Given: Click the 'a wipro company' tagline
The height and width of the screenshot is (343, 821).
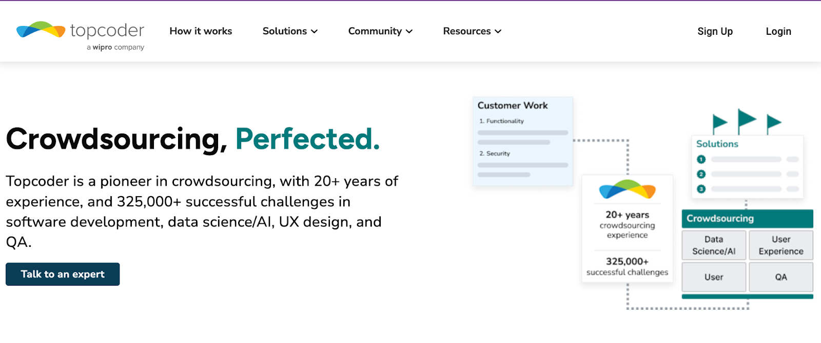Looking at the screenshot, I should (x=115, y=47).
